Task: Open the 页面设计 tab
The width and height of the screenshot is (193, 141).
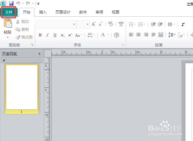Action: pos(63,12)
